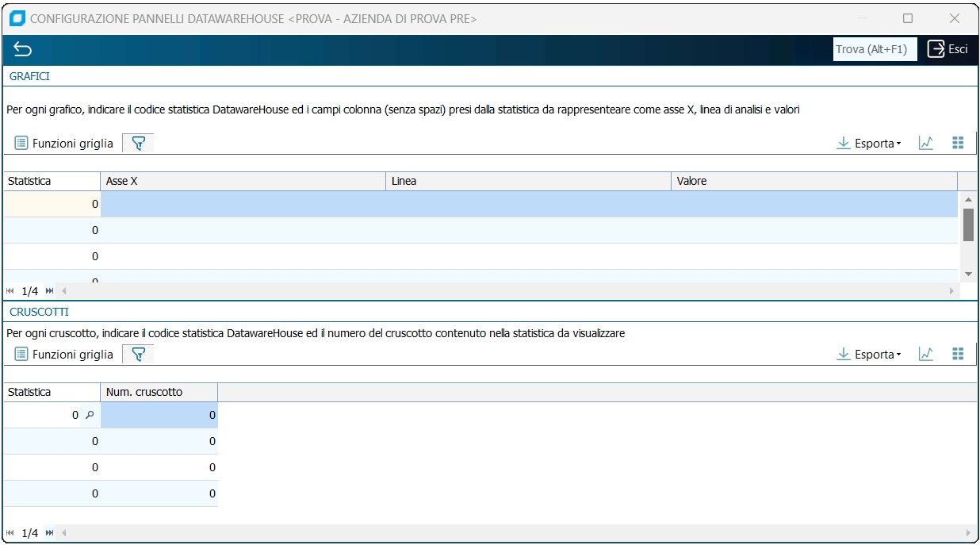Click the Valore column header
The width and height of the screenshot is (980, 545).
pyautogui.click(x=814, y=181)
